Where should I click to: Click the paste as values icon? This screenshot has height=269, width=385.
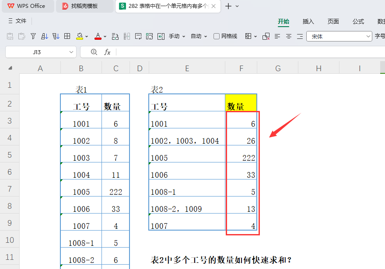click(x=10, y=37)
